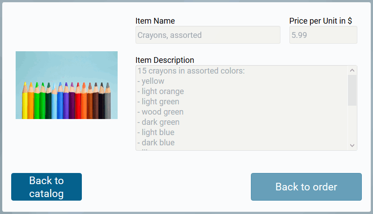The width and height of the screenshot is (373, 214).
Task: Click the '- light orange' description line
Action: [161, 91]
